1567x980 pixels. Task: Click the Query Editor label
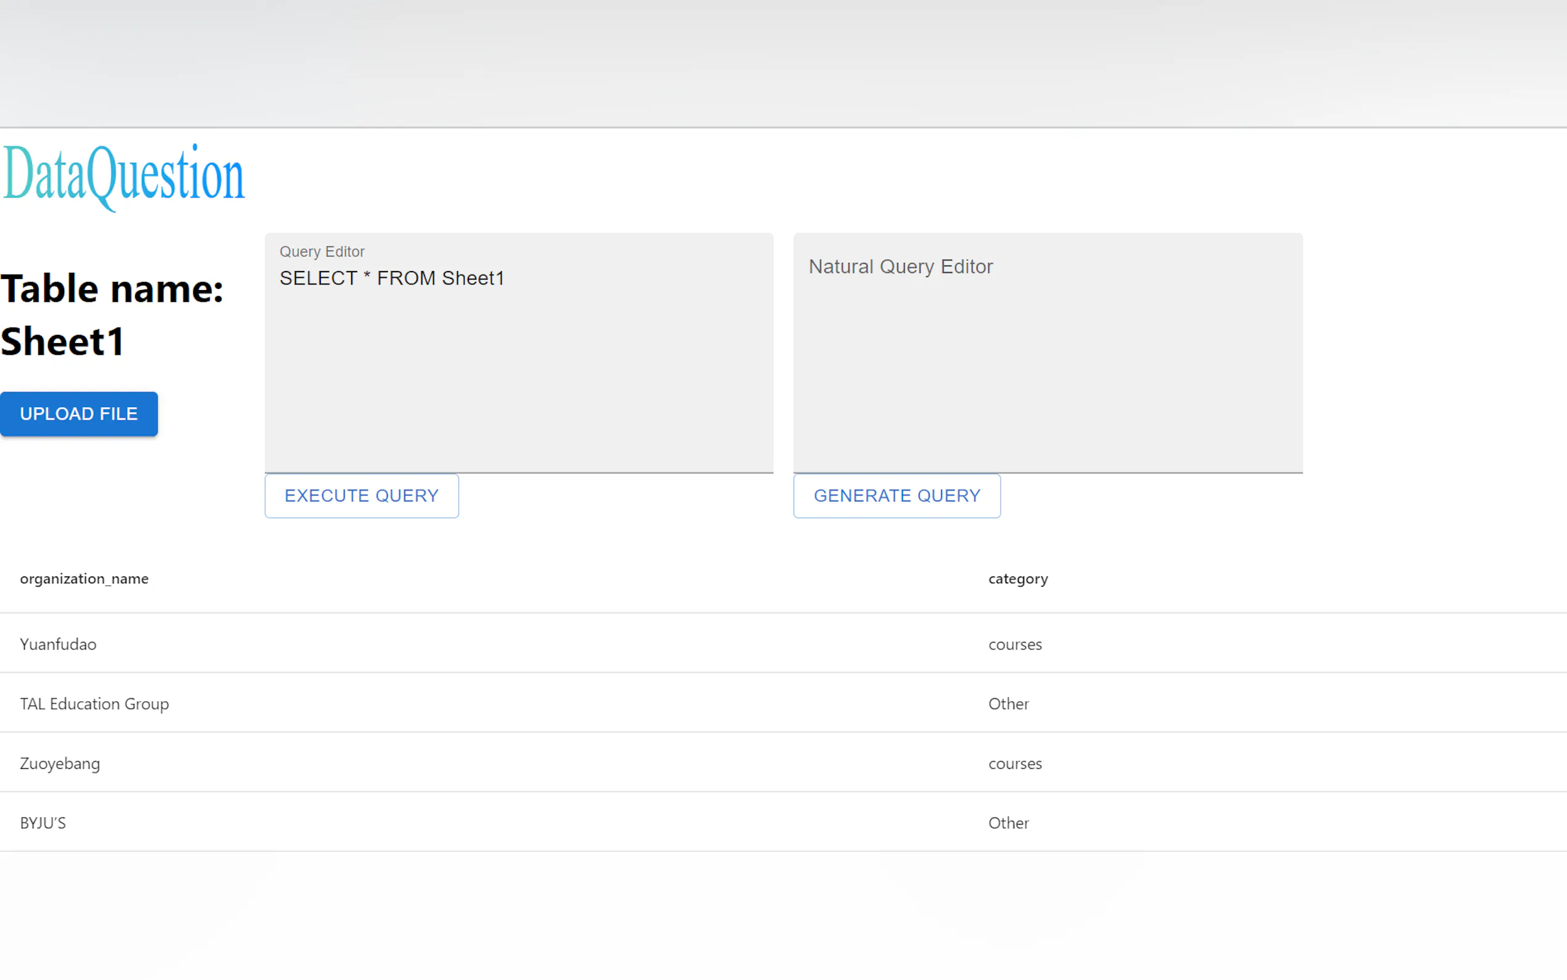point(322,252)
